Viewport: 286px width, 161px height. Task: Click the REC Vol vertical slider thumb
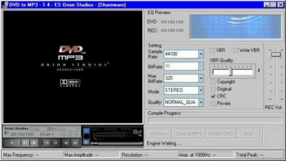(276, 54)
